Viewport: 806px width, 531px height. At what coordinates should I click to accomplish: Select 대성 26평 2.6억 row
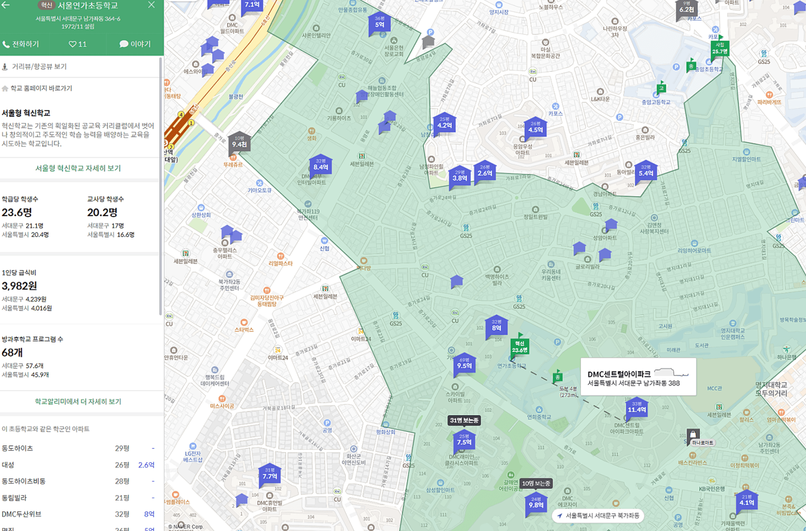(x=78, y=465)
